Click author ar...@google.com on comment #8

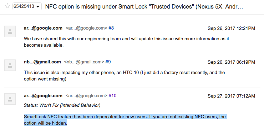43,28
